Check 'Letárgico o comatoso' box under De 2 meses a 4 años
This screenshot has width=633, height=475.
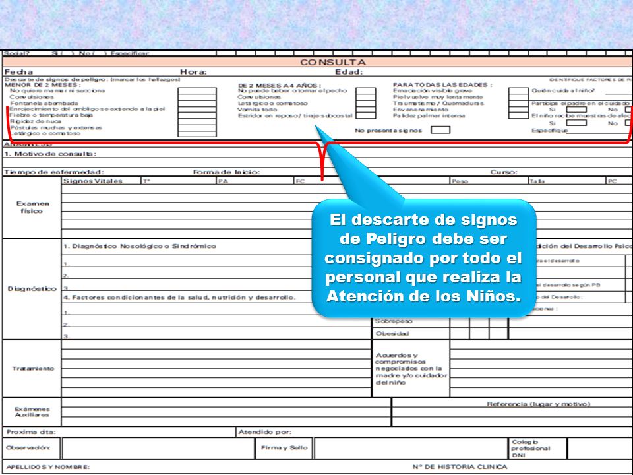click(366, 104)
